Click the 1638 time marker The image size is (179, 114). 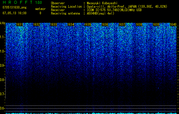139,25
